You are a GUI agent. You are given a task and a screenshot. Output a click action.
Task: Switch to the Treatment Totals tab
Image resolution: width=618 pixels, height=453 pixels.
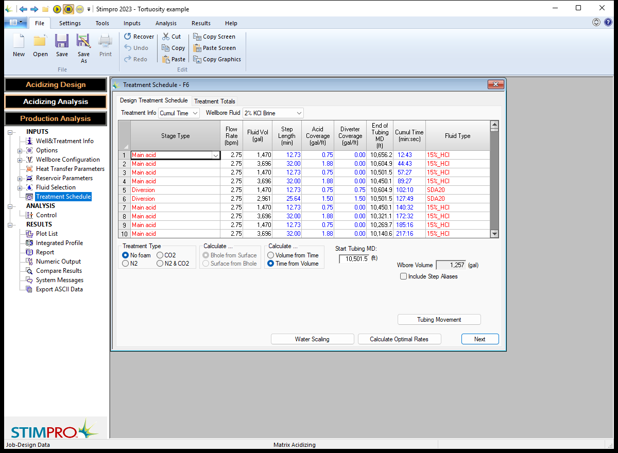(215, 101)
